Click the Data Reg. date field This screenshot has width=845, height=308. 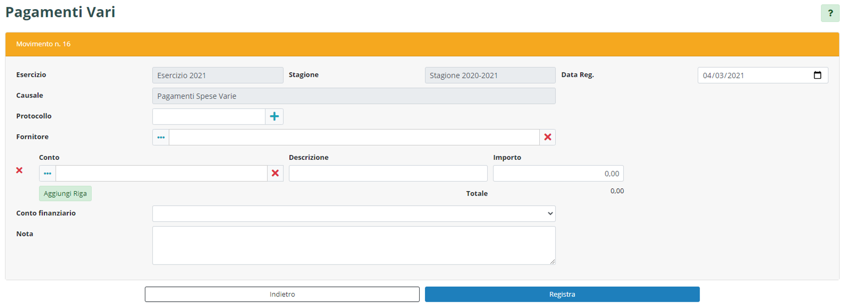click(x=753, y=75)
